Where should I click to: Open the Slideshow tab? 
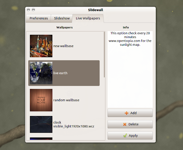click(62, 18)
